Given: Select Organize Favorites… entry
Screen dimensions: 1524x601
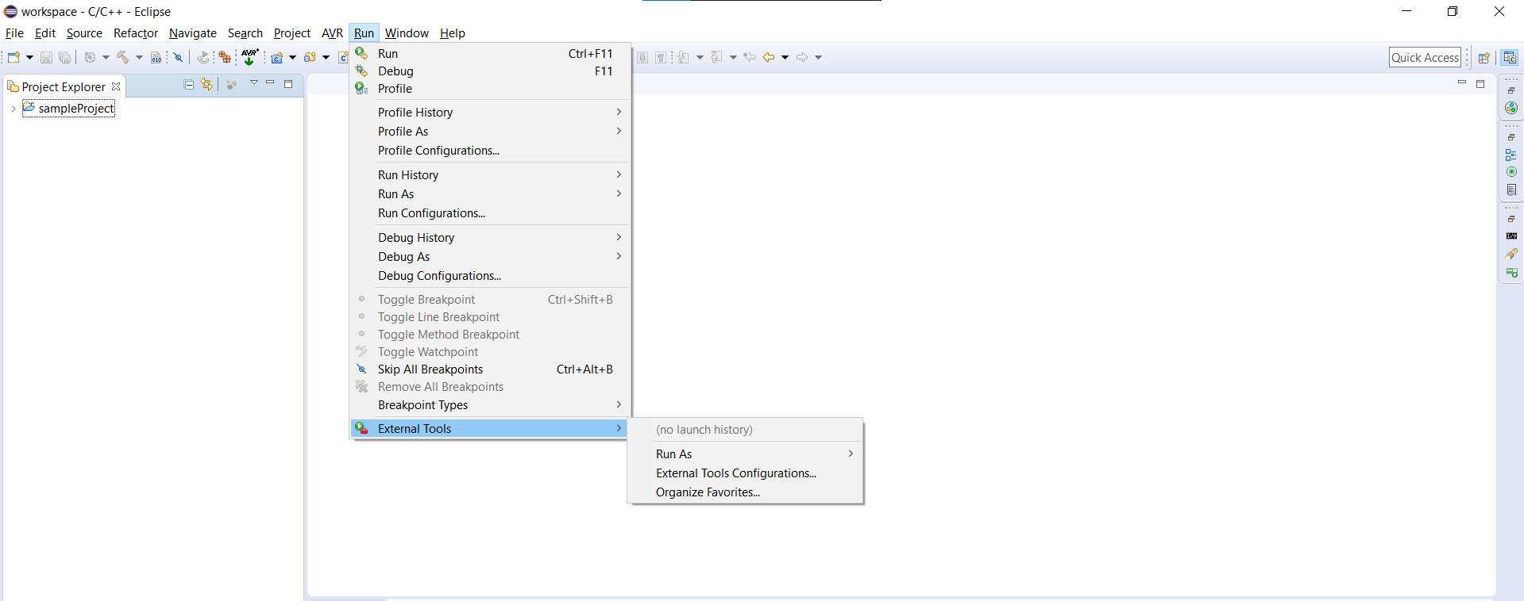Looking at the screenshot, I should click(x=745, y=492).
